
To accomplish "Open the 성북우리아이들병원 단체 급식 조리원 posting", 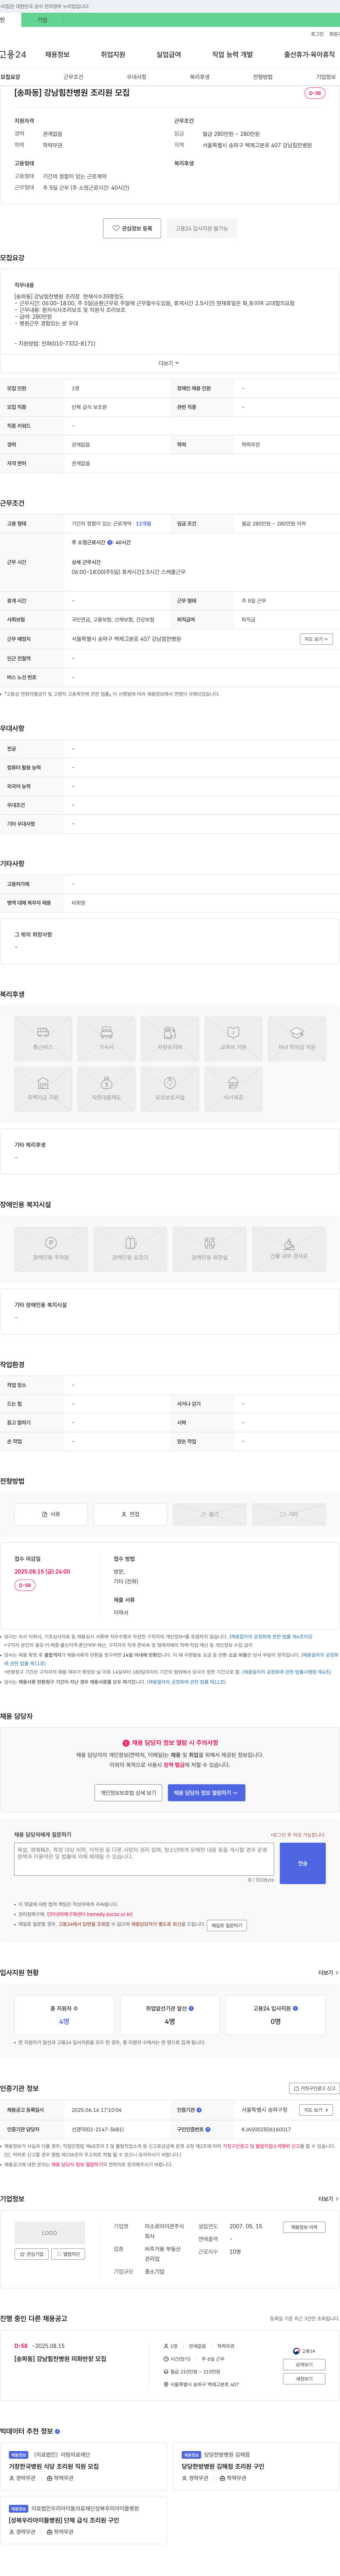I will pos(64,2520).
